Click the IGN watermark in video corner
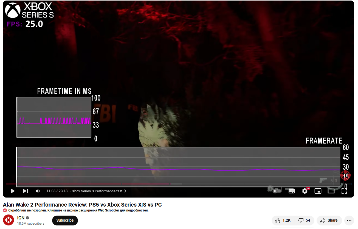Viewport: 358px width, 229px height. [x=345, y=175]
